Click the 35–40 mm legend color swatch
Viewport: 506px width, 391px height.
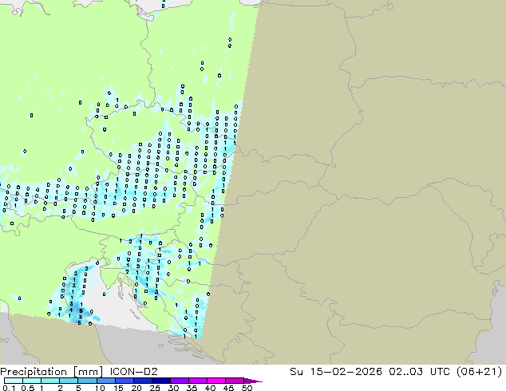click(x=197, y=381)
